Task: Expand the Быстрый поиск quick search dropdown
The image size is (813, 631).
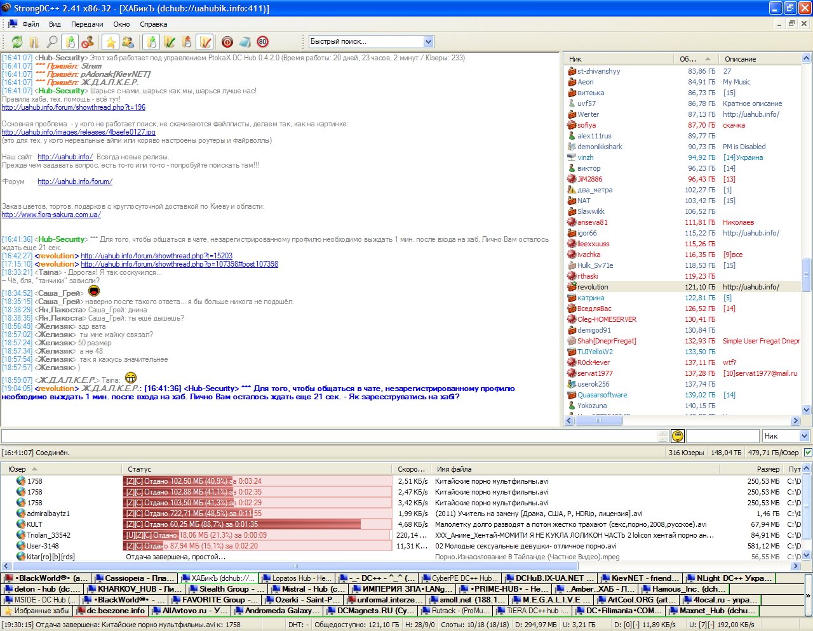Action: pos(428,42)
